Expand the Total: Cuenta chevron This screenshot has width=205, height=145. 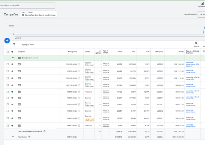[x=13, y=137]
